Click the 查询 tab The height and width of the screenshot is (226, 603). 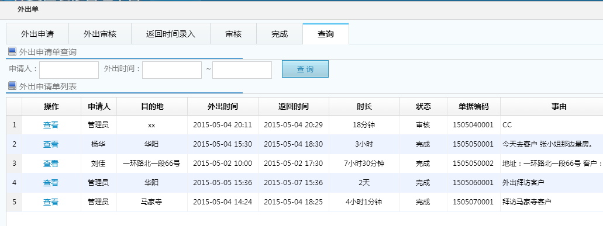click(326, 34)
